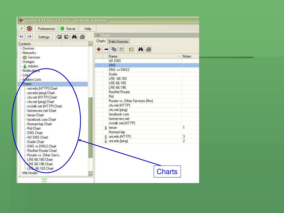
Task: Open ResNet Router Chart tree item
Action: pos(42,151)
